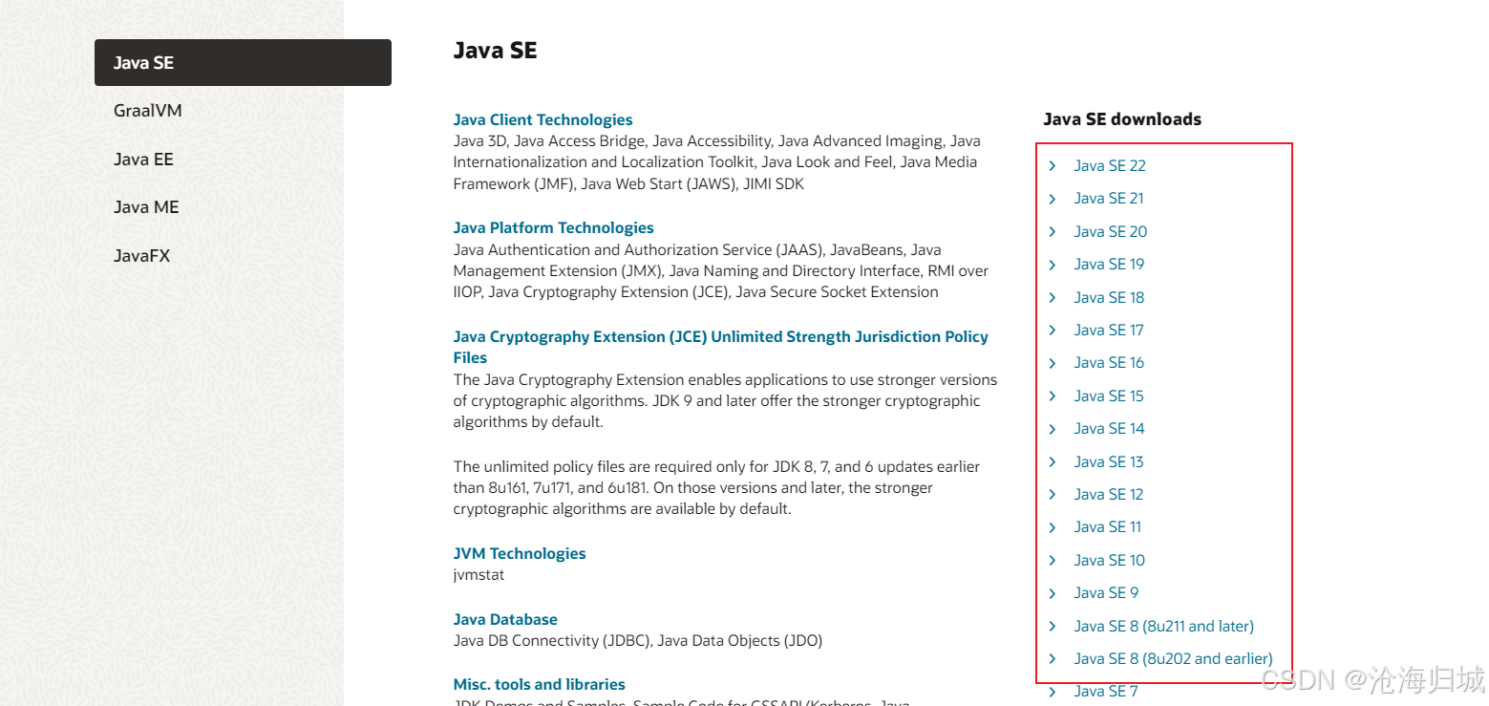This screenshot has height=706, width=1489.
Task: Click the chevron beside Java SE 20
Action: point(1053,231)
